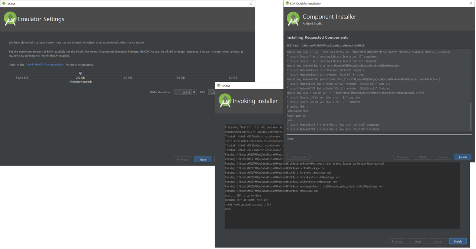Click 'Intel HAXM updated successfully!' log line
Image resolution: width=476 pixels, height=249 pixels.
click(248, 204)
